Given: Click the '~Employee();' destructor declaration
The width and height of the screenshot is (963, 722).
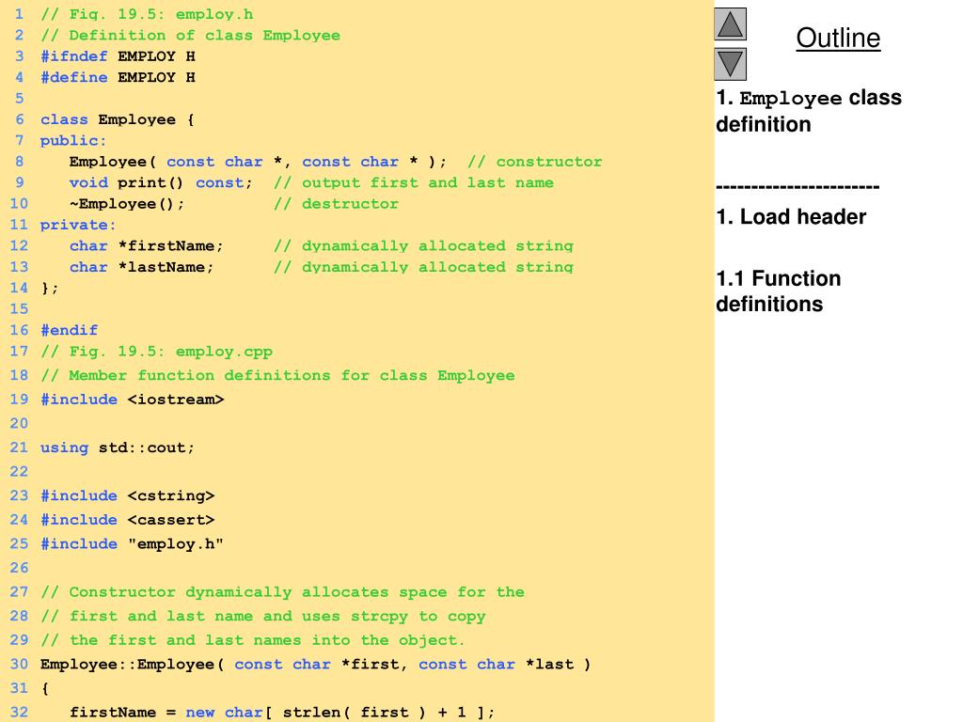Looking at the screenshot, I should 127,204.
